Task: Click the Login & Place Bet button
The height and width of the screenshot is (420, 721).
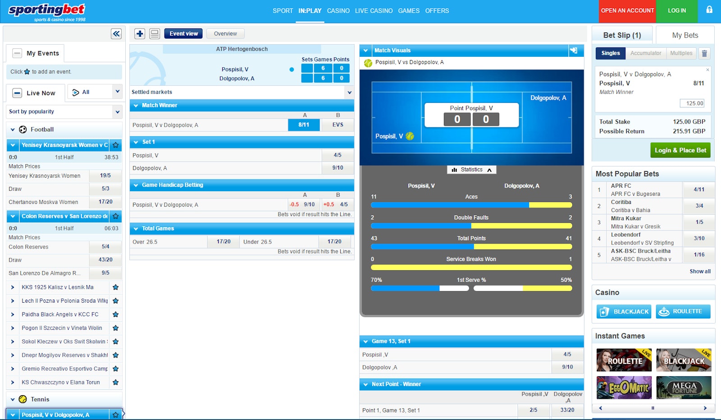Action: pyautogui.click(x=680, y=150)
